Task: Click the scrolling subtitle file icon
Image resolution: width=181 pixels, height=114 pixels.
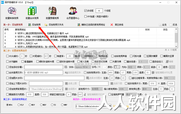Action: 66,67
